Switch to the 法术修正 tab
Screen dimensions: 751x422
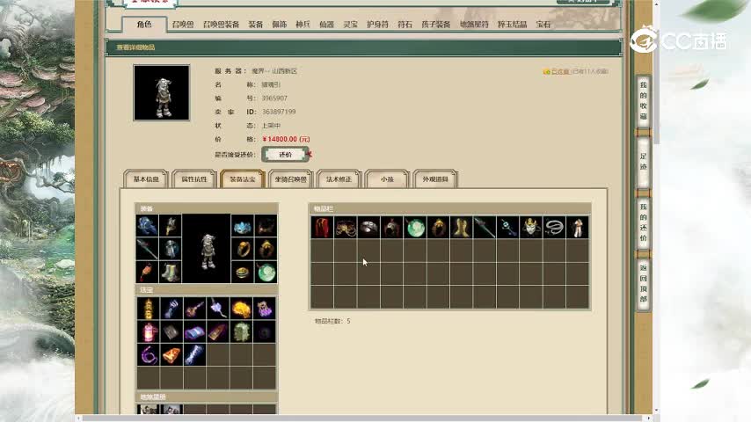[x=339, y=179]
